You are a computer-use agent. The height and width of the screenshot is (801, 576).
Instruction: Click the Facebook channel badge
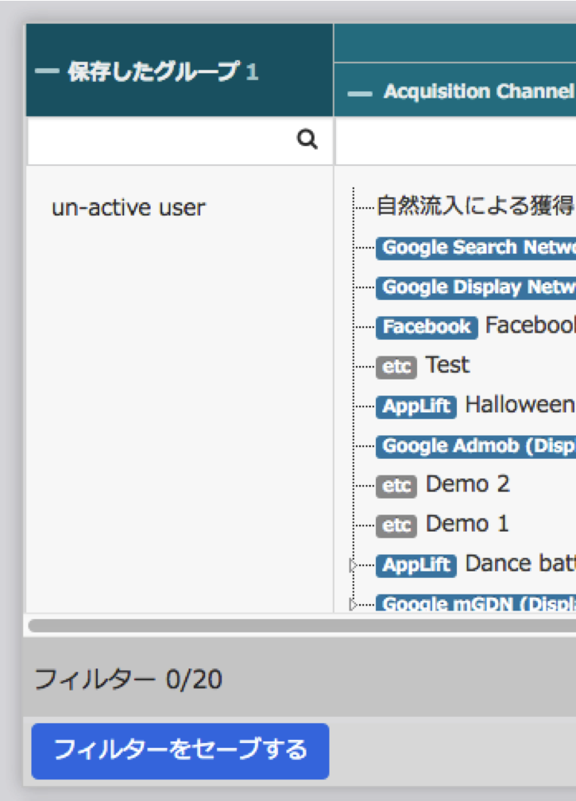pyautogui.click(x=427, y=327)
